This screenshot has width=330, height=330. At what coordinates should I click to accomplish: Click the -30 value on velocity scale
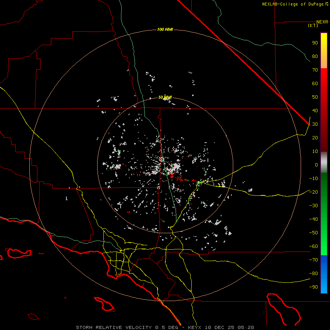pos(313,206)
